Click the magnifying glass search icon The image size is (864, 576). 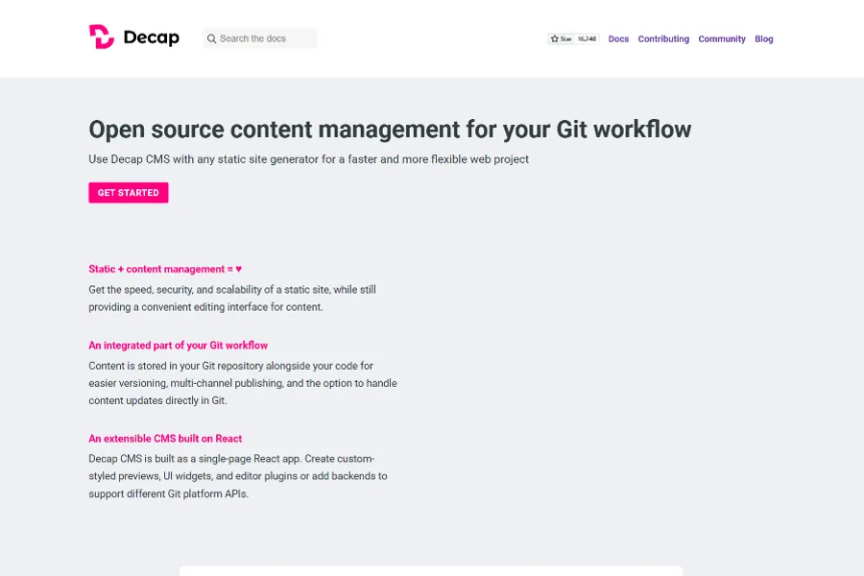(211, 39)
